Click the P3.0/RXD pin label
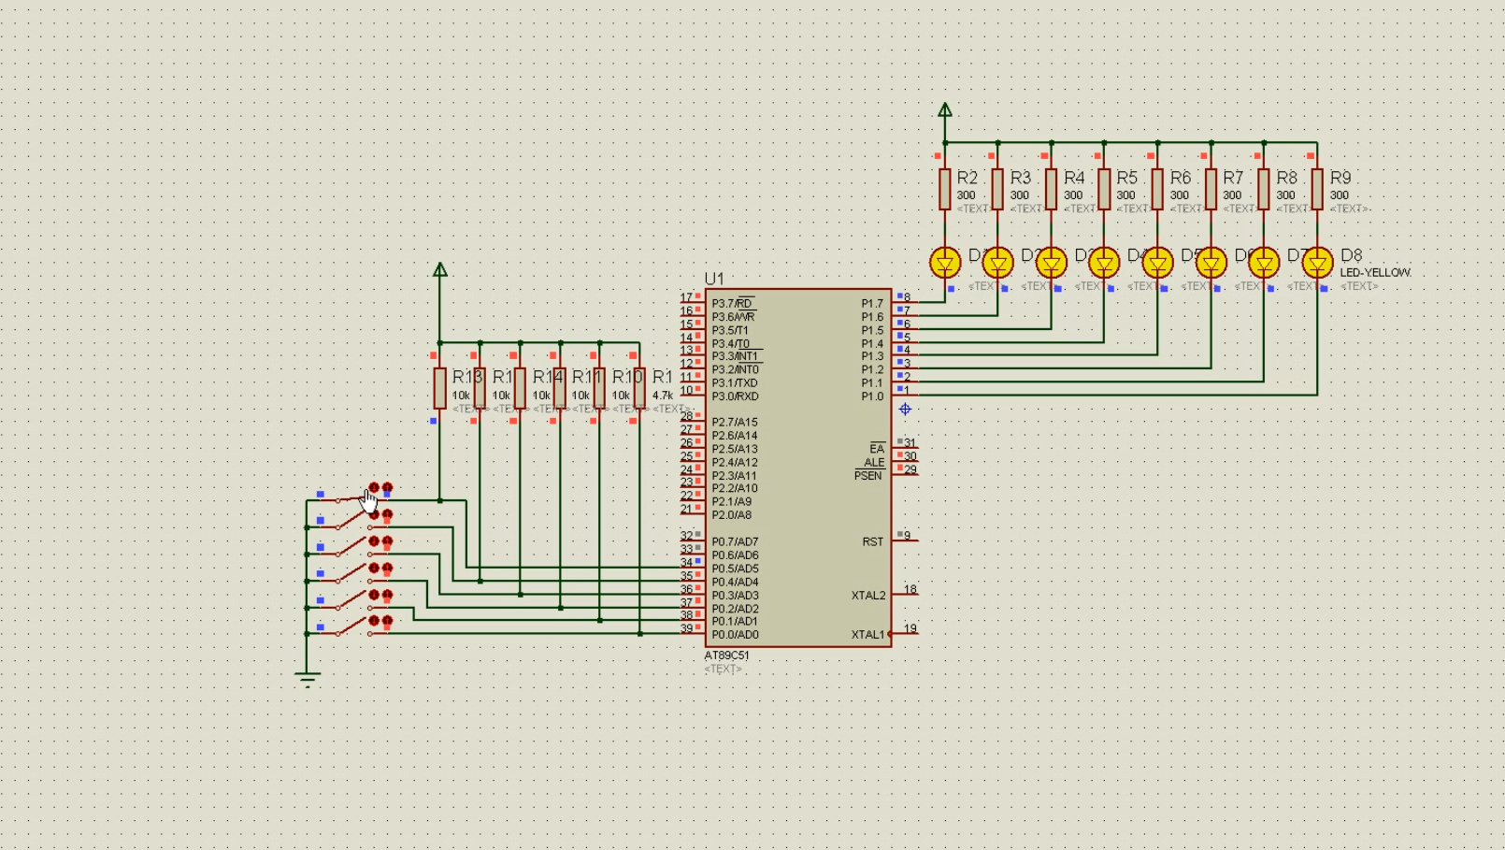The height and width of the screenshot is (850, 1505). pos(735,396)
